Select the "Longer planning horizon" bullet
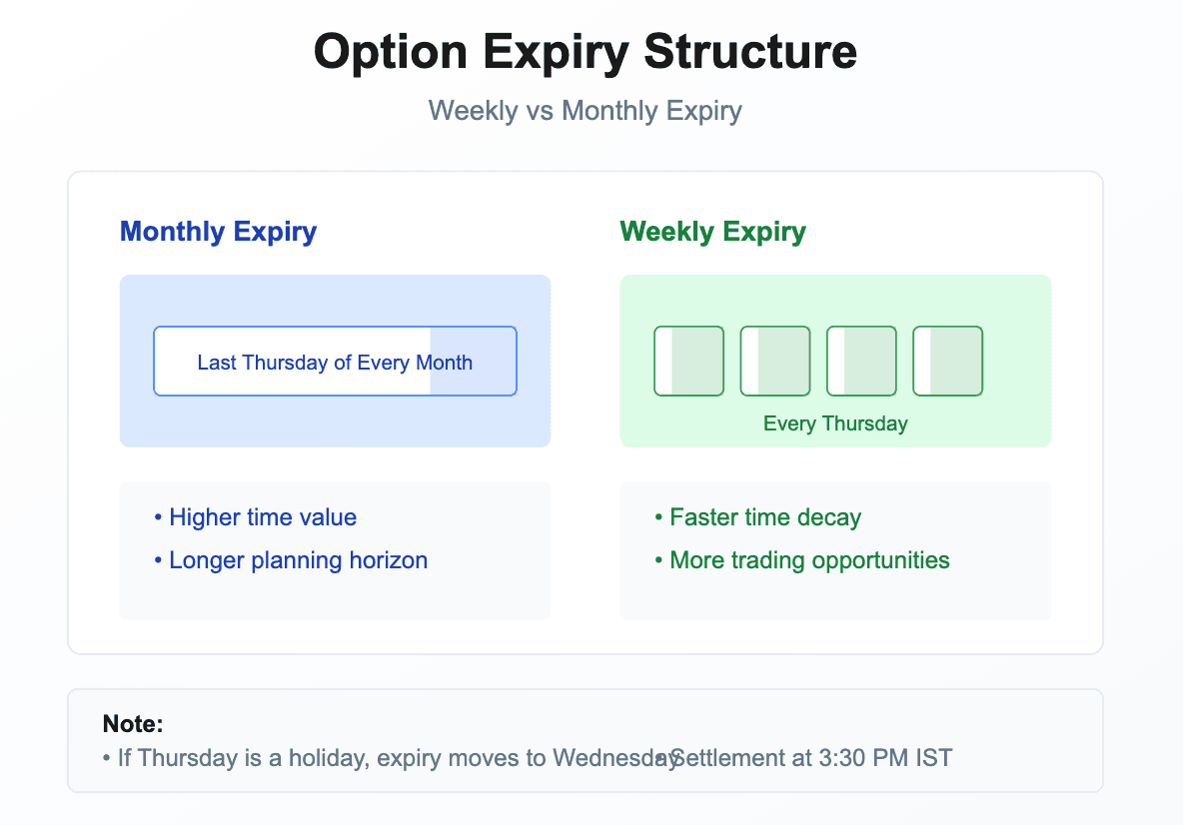Screen dimensions: 1183x825 click(291, 560)
